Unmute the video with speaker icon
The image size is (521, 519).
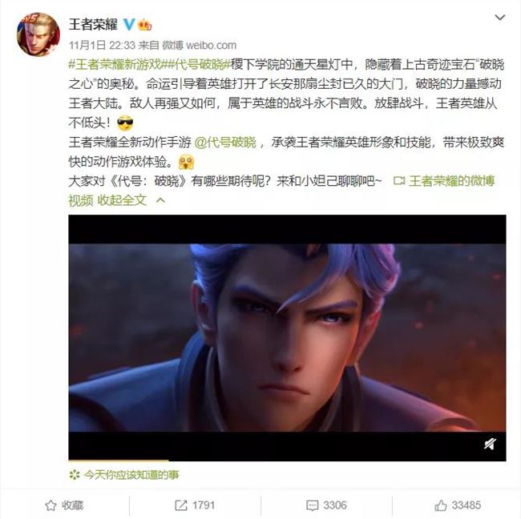[x=490, y=444]
